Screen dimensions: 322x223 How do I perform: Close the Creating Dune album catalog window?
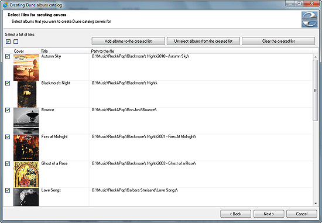point(311,4)
